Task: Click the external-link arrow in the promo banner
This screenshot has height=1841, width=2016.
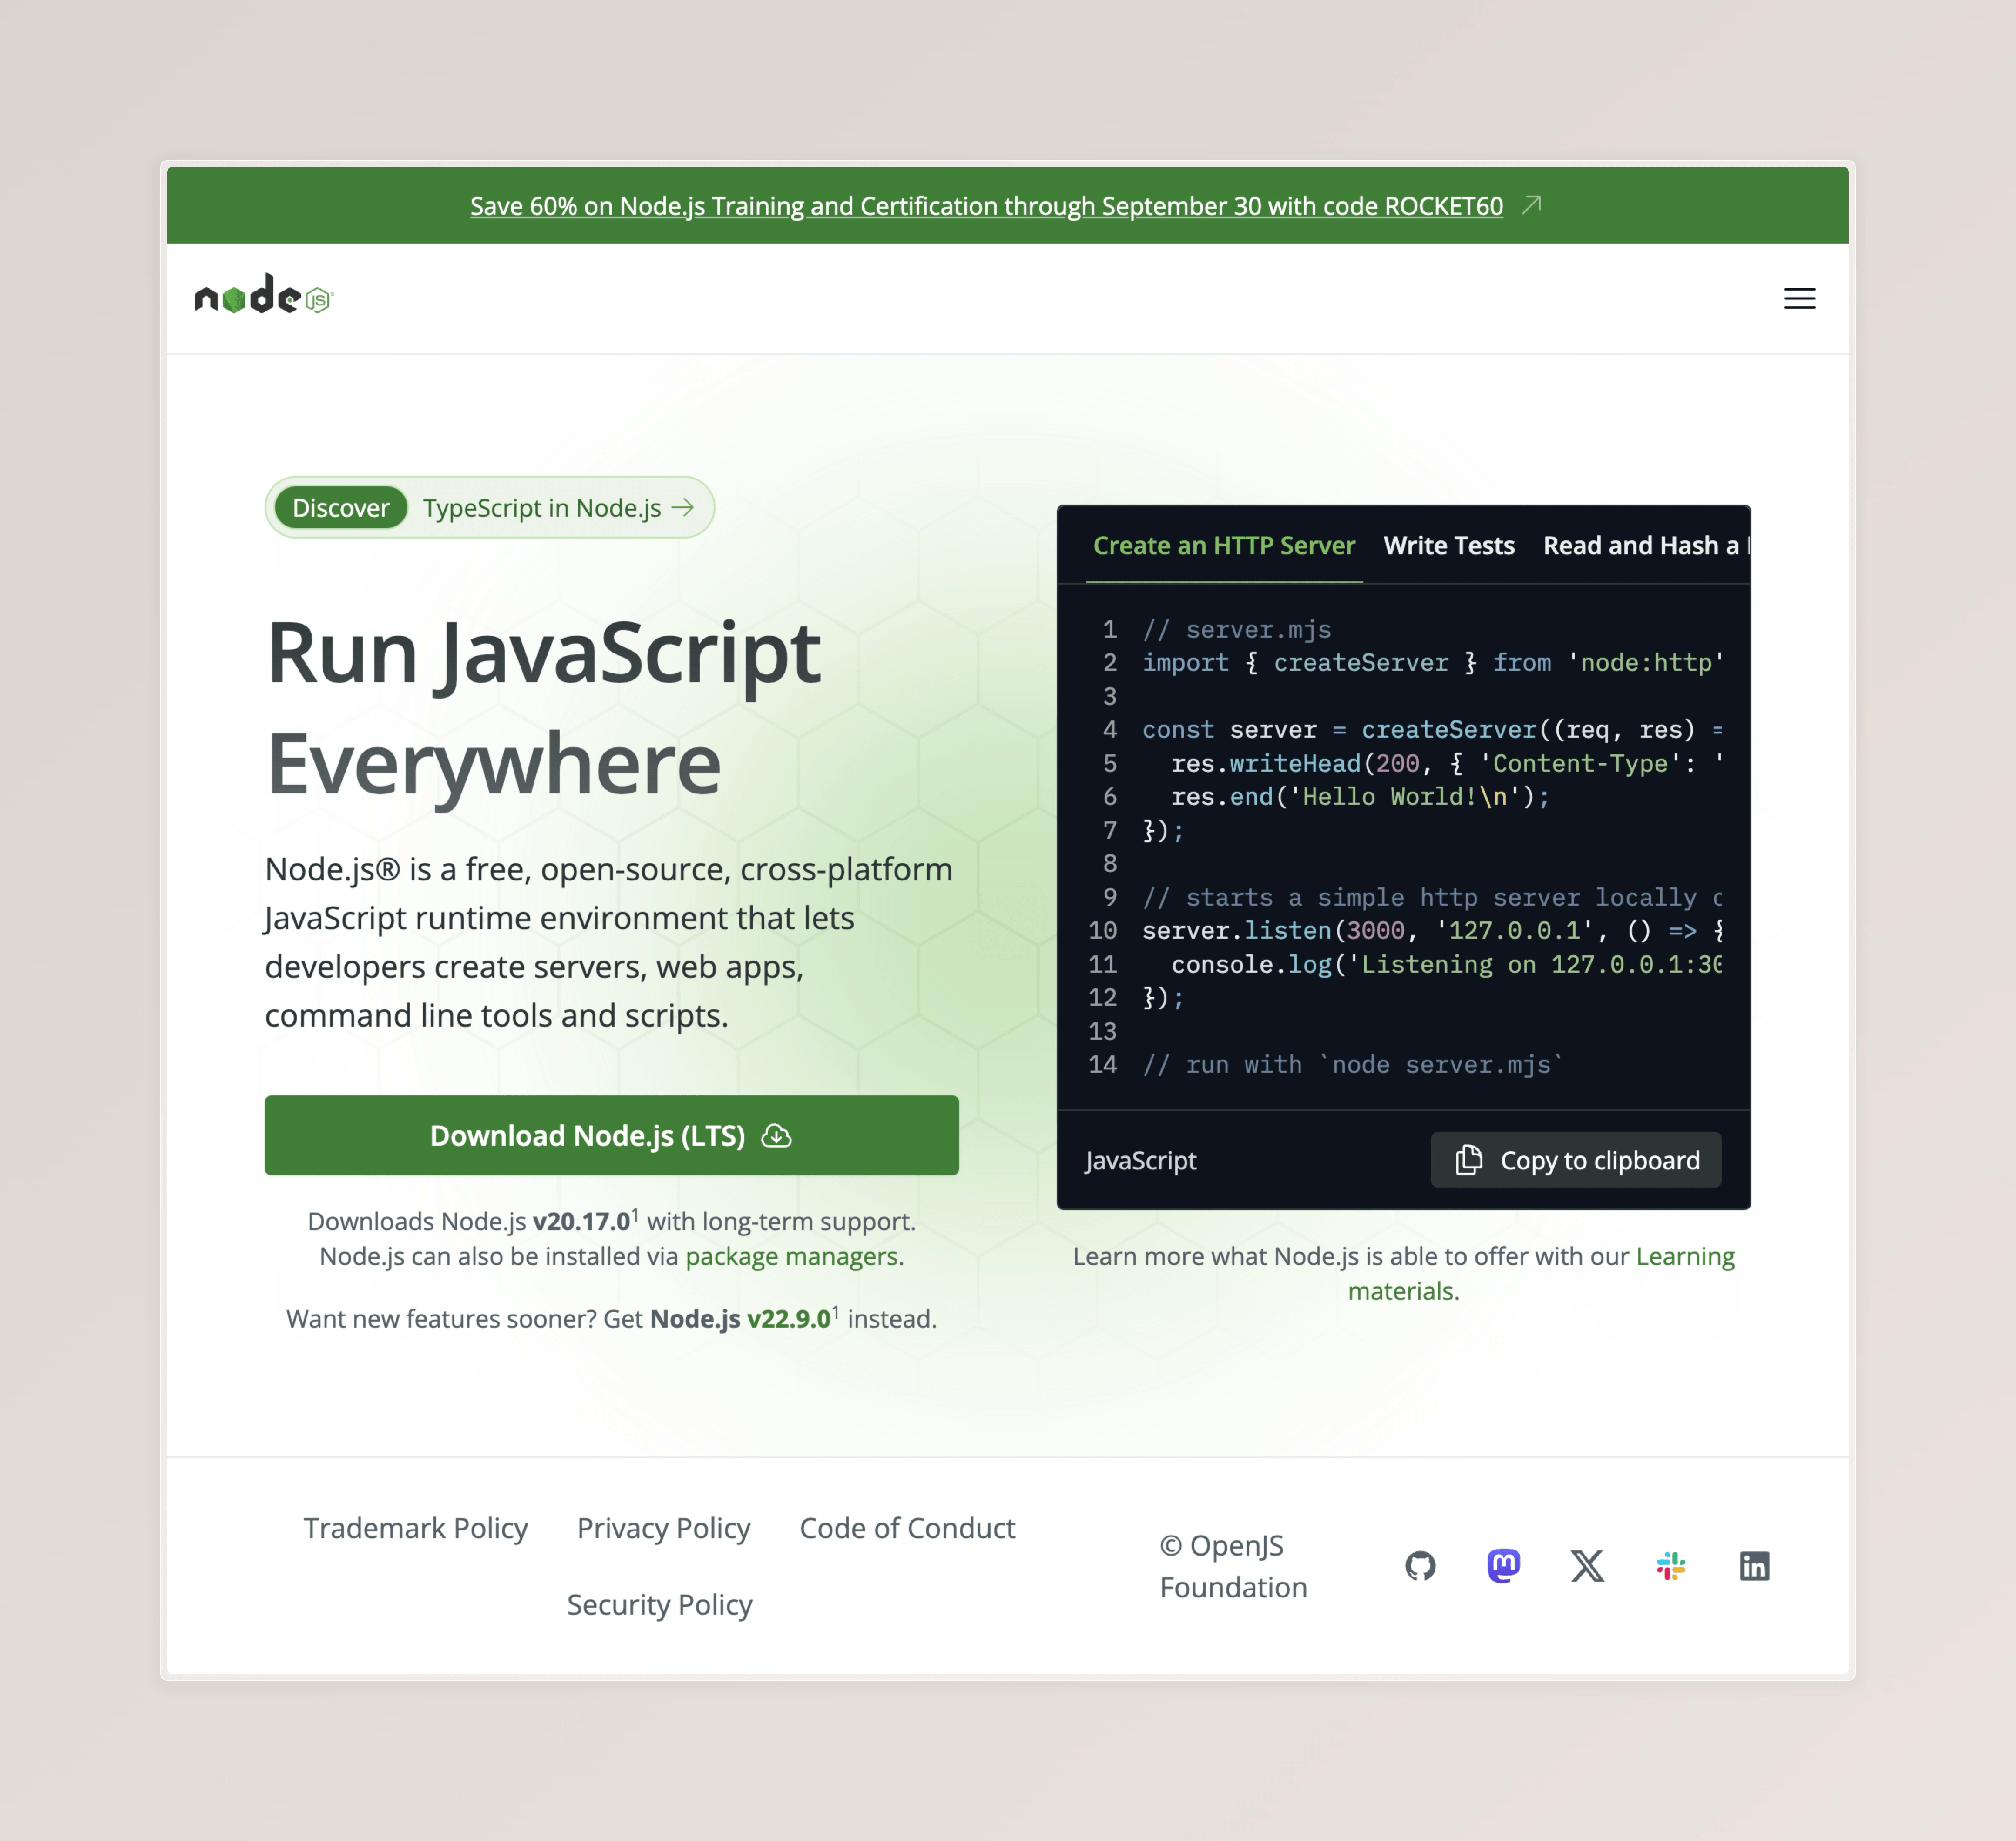Action: tap(1531, 205)
